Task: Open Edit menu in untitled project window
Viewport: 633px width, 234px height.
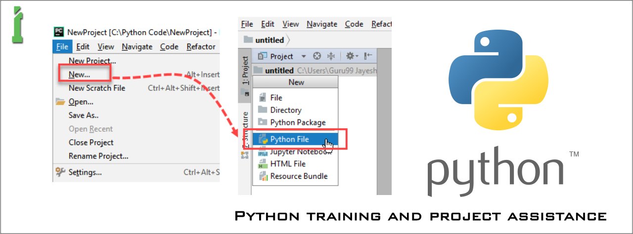Action: pos(268,24)
